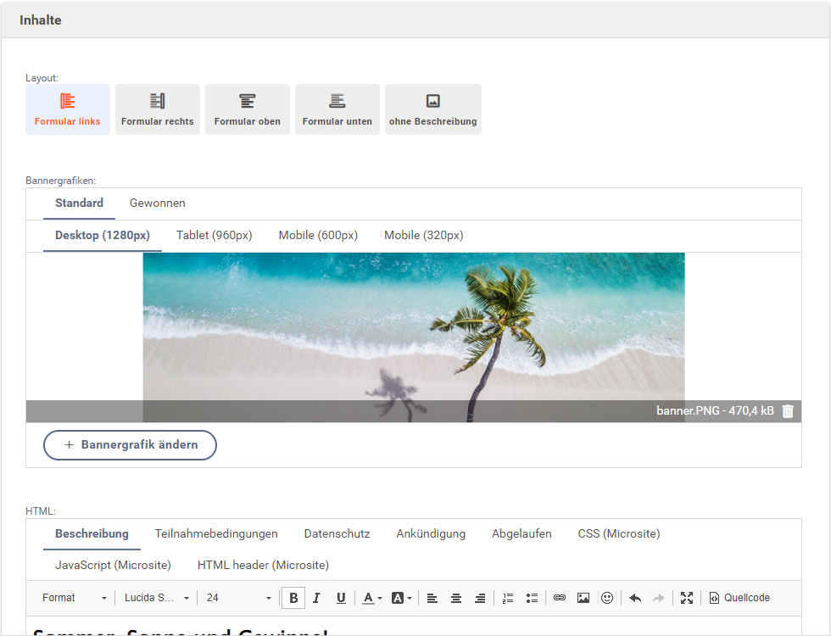The width and height of the screenshot is (831, 636).
Task: Delete the banner.PNG image with trash icon
Action: (x=788, y=411)
